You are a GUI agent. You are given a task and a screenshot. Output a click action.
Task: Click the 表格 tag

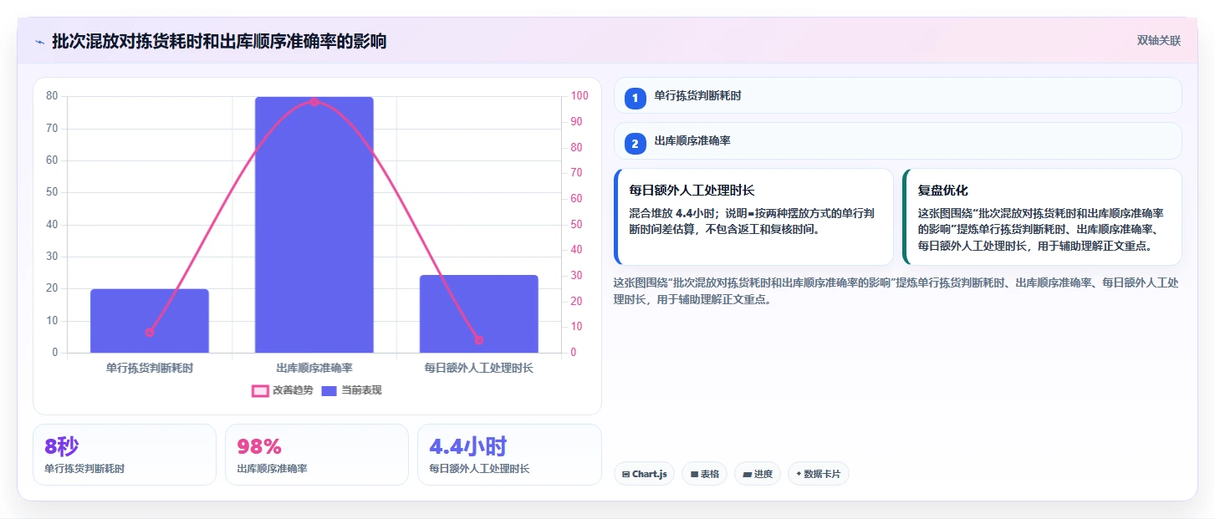704,474
